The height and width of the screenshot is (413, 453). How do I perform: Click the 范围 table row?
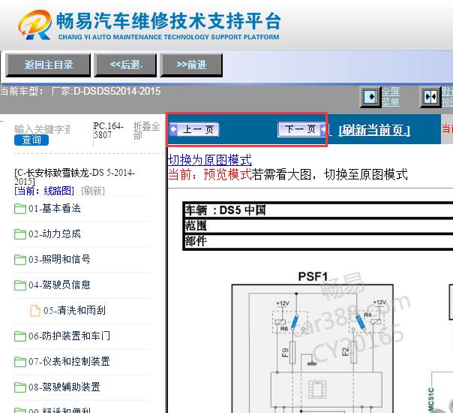[x=318, y=226]
